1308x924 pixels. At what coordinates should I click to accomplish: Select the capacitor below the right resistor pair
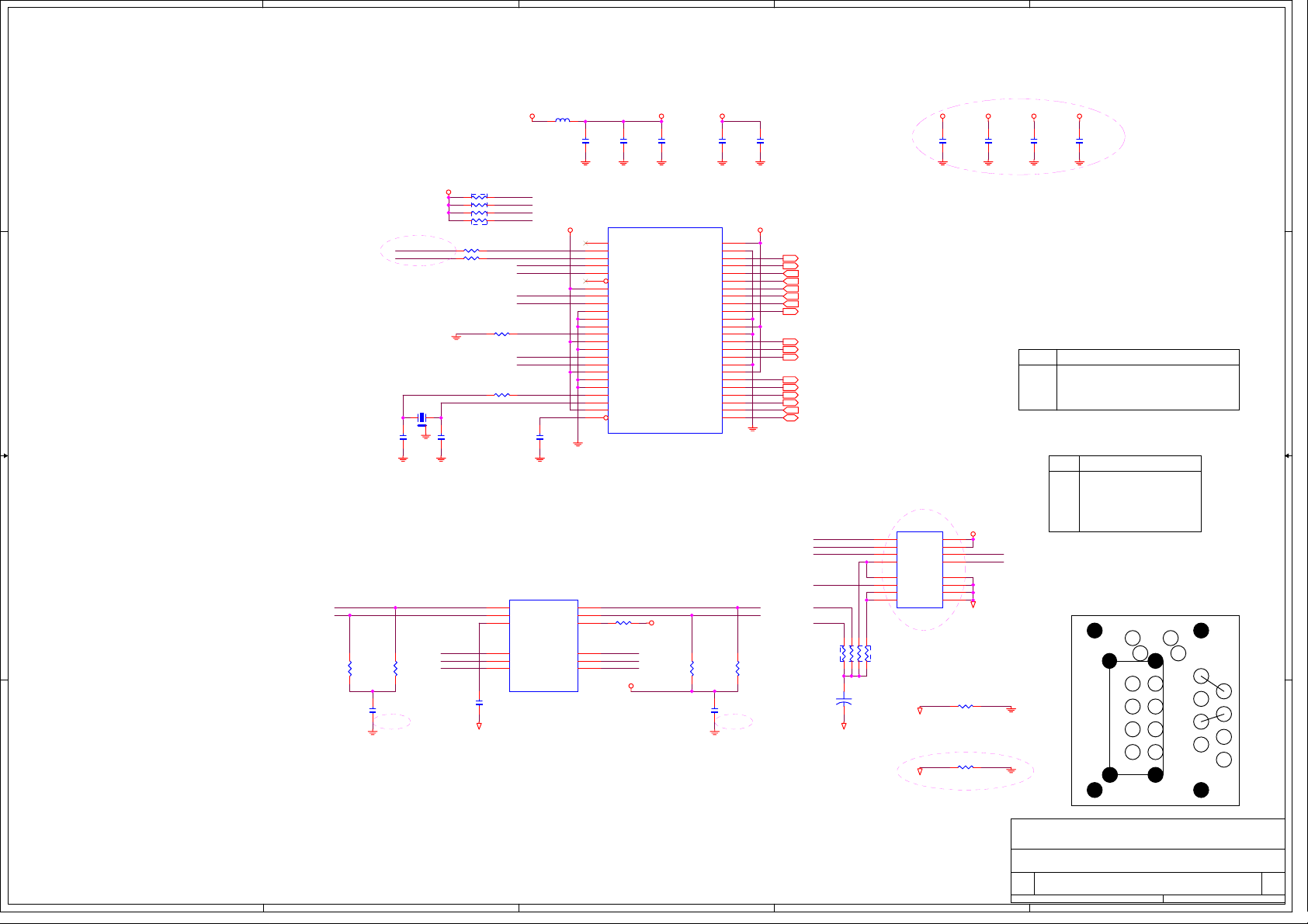click(715, 711)
